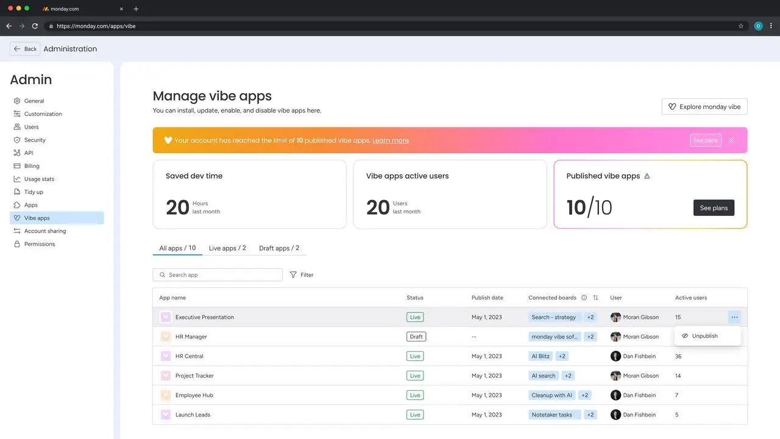Open the browser profile avatar
Image resolution: width=780 pixels, height=439 pixels.
pyautogui.click(x=758, y=26)
